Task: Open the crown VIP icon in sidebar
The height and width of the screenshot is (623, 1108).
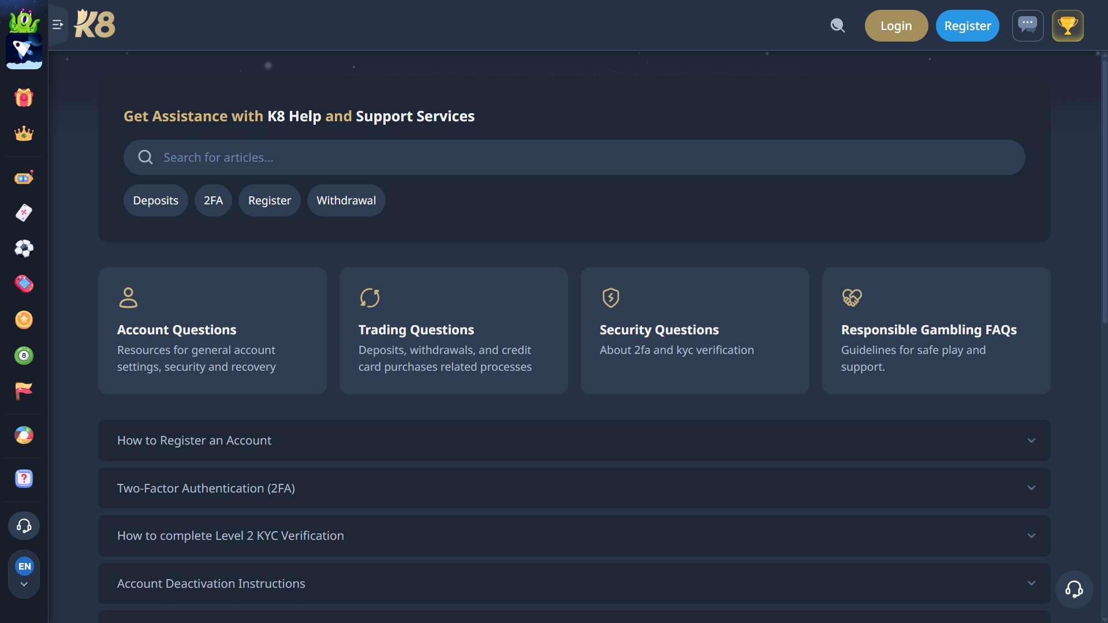Action: tap(24, 134)
